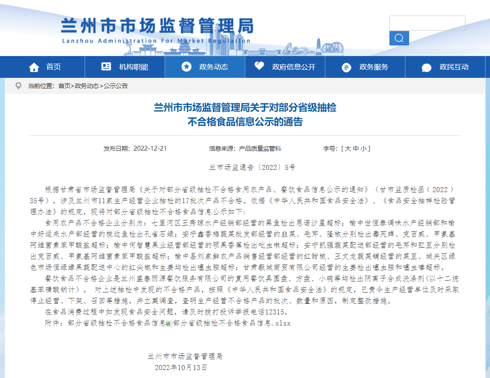The height and width of the screenshot is (378, 490).
Task: Click the 发布日期 label
Action: (x=116, y=149)
